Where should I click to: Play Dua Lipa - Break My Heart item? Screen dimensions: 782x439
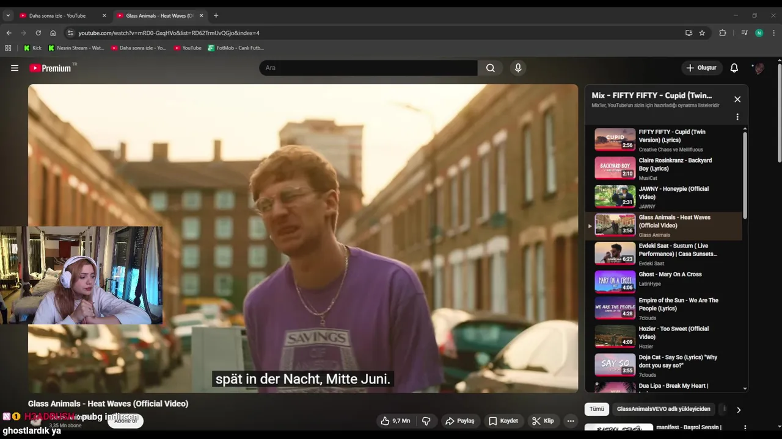tap(663, 387)
